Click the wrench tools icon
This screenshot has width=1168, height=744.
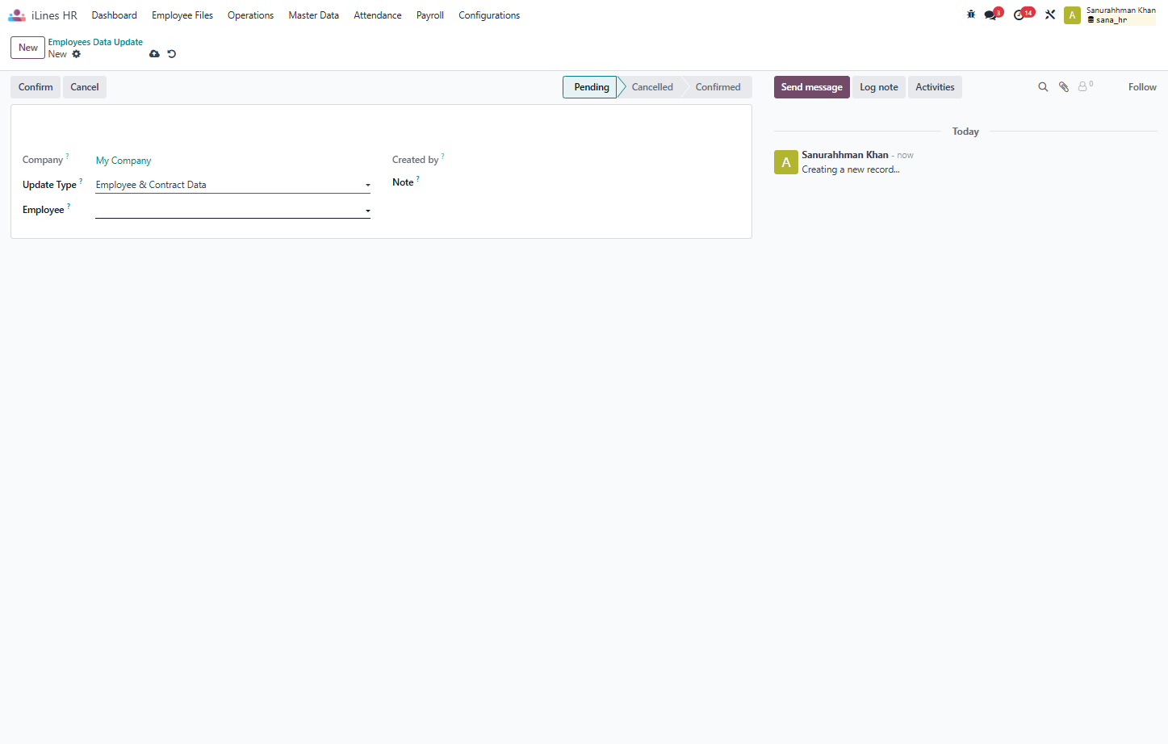click(x=1050, y=15)
